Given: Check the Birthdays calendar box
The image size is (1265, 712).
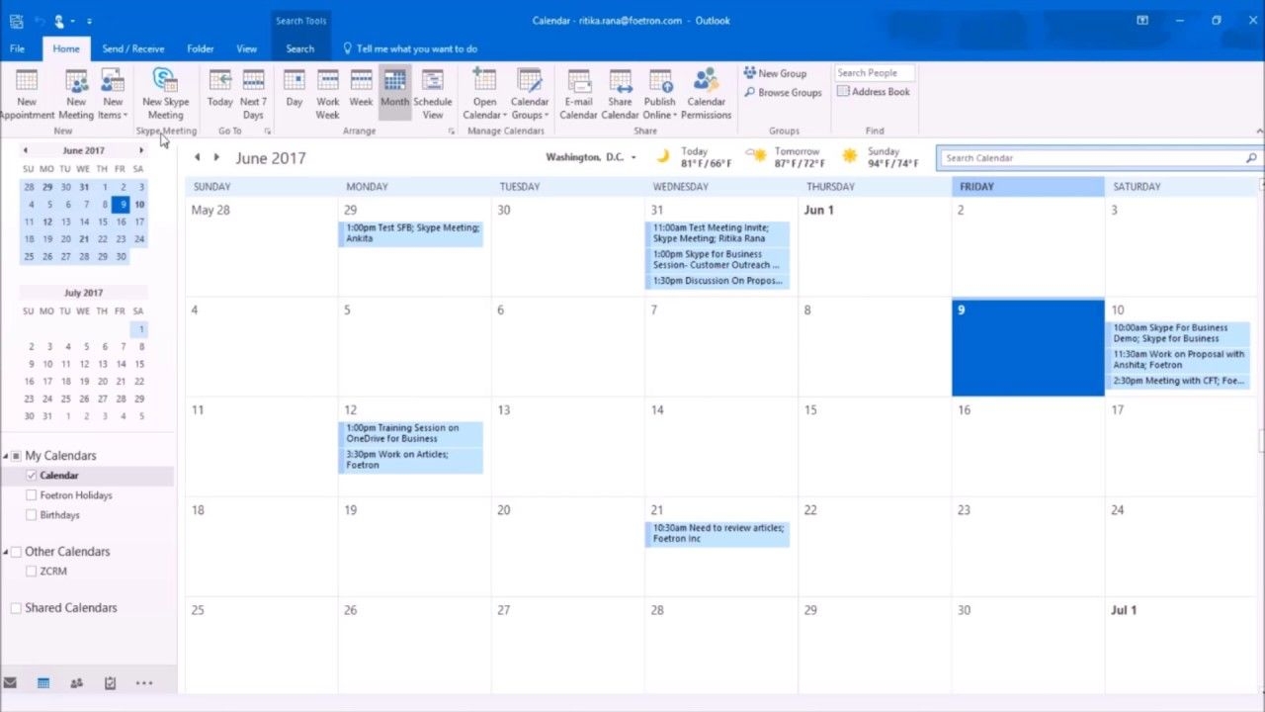Looking at the screenshot, I should tap(32, 515).
